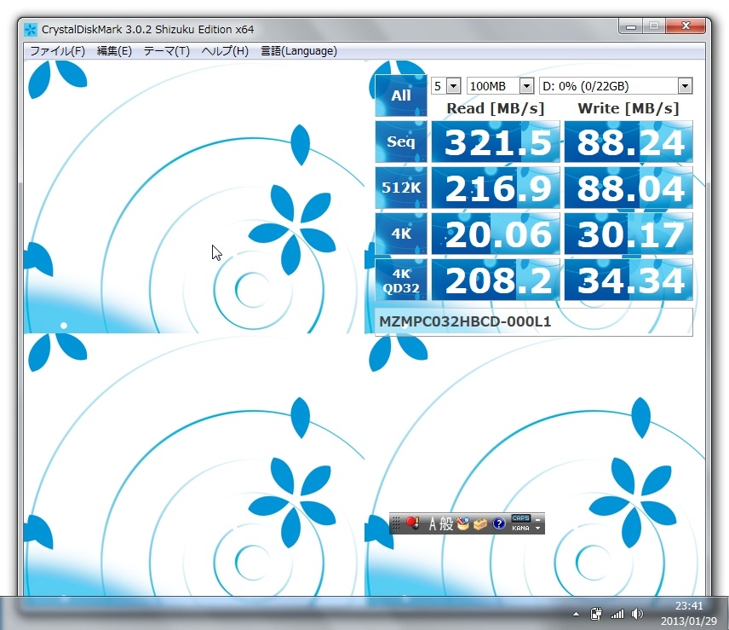The height and width of the screenshot is (630, 729).
Task: Toggle the KANA lock indicator
Action: click(520, 529)
